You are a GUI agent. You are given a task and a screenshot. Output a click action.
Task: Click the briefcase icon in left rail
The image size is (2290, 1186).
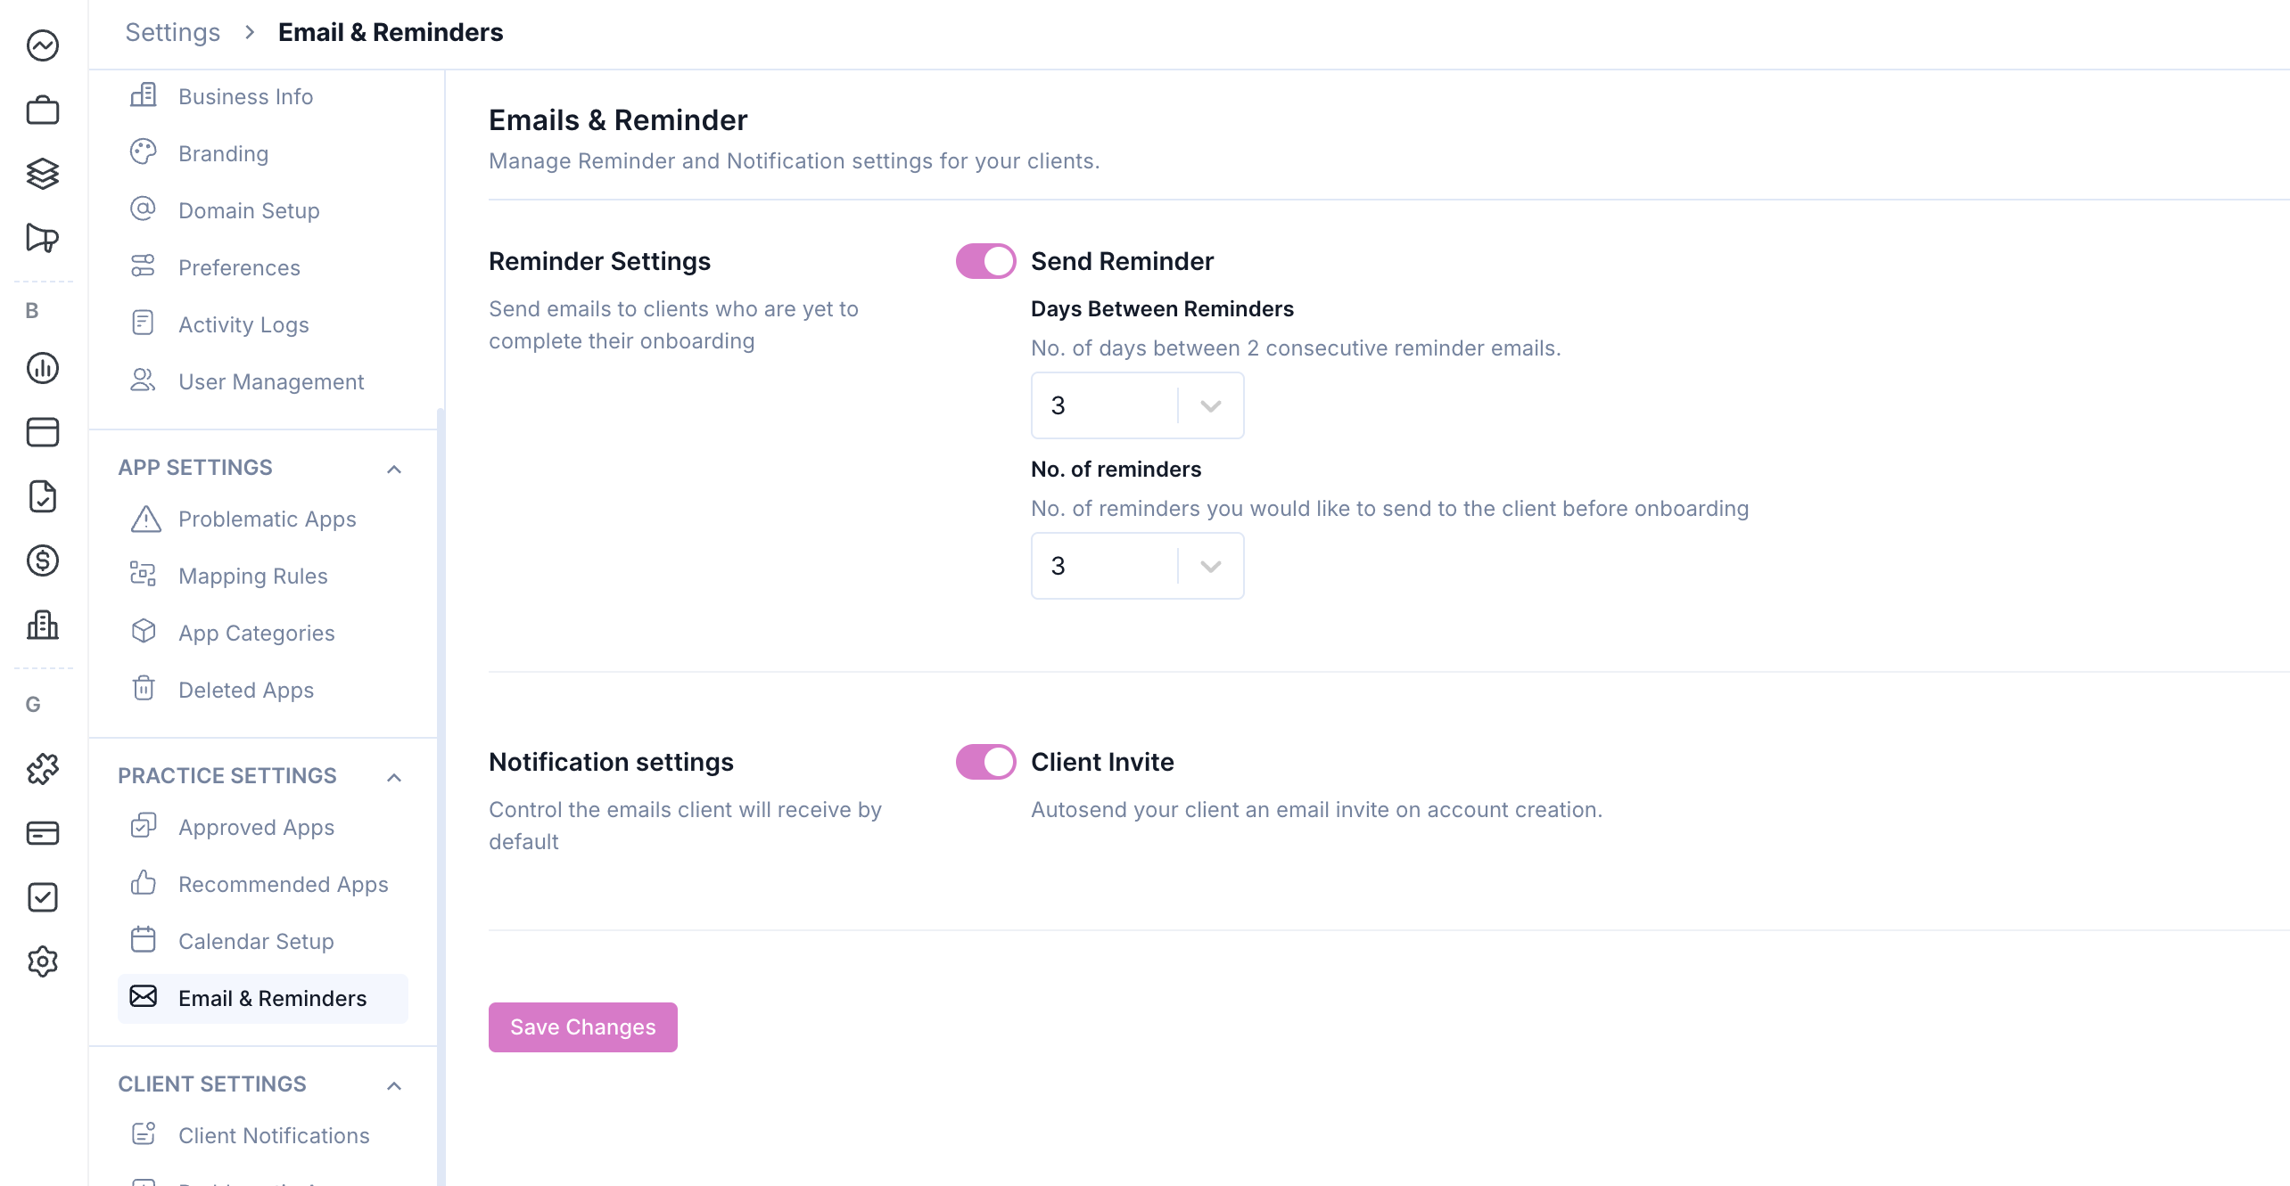click(43, 110)
